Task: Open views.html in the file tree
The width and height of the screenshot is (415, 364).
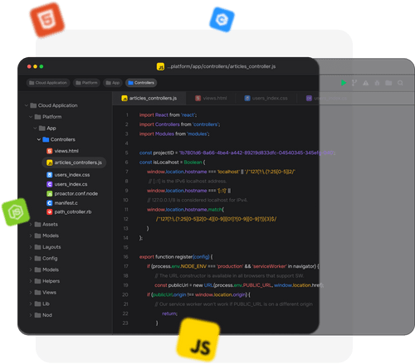Action: point(62,151)
